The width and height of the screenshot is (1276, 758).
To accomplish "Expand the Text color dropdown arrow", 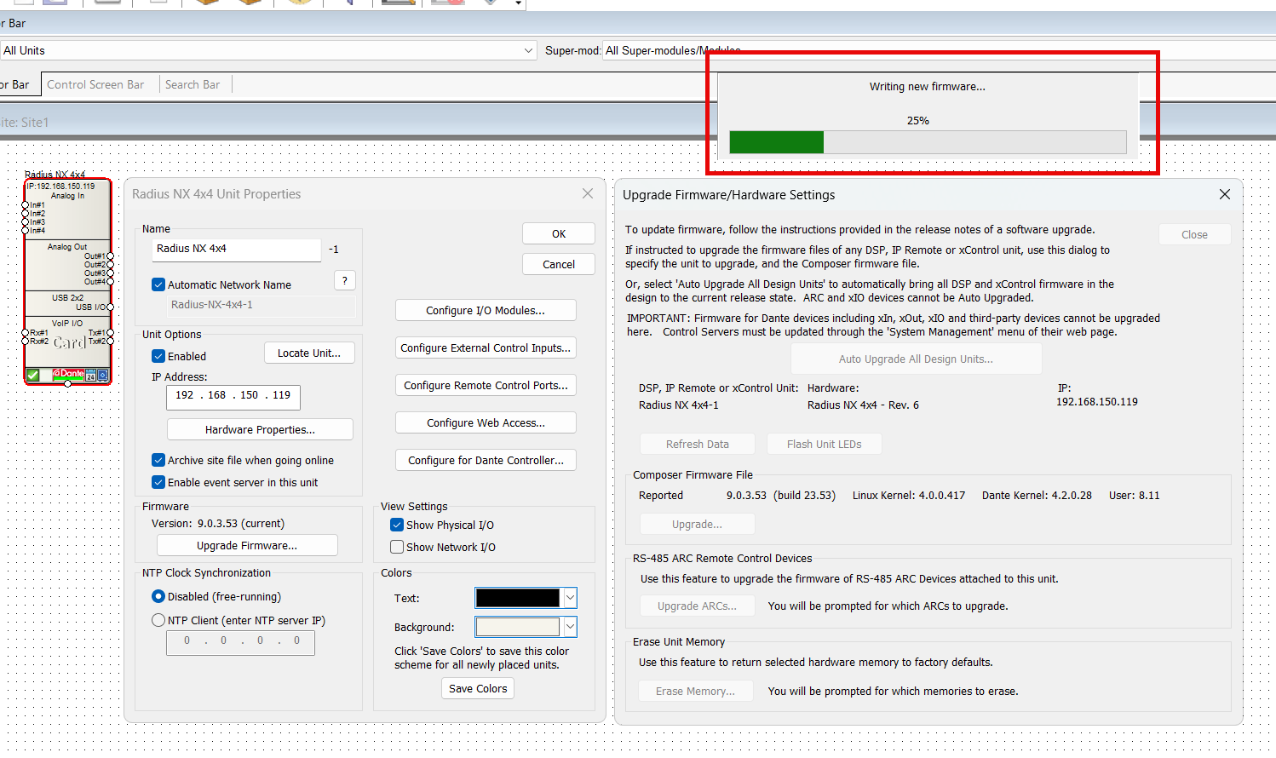I will (571, 598).
